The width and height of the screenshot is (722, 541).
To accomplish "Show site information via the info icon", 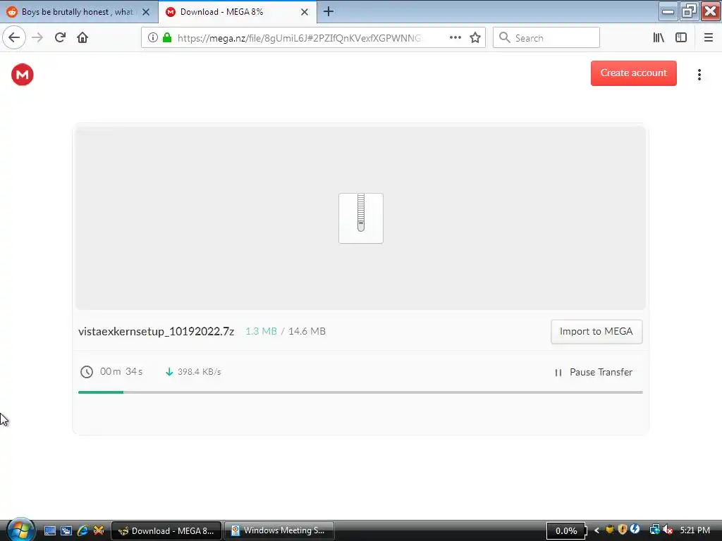I will [153, 38].
